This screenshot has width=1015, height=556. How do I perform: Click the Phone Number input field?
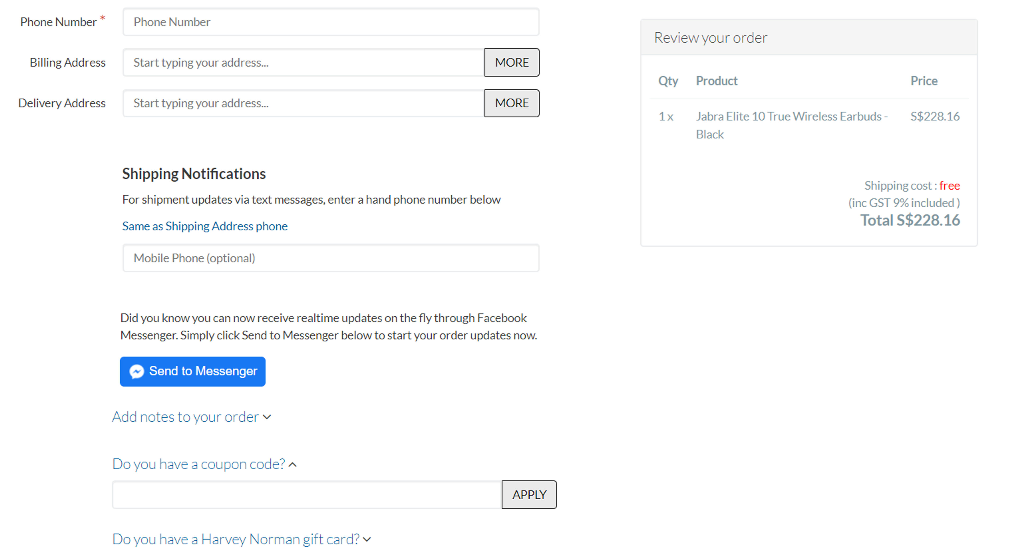tap(331, 22)
